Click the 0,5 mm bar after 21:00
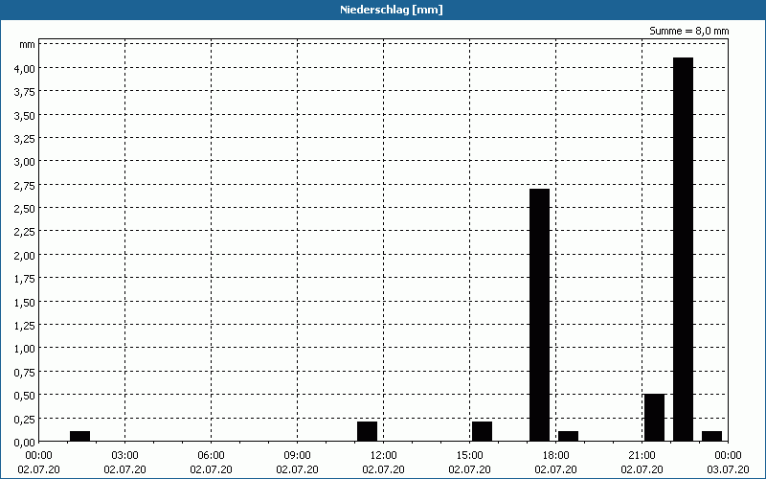The height and width of the screenshot is (479, 766). (x=654, y=418)
